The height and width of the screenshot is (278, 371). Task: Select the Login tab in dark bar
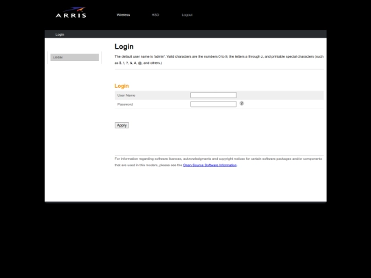(x=60, y=34)
